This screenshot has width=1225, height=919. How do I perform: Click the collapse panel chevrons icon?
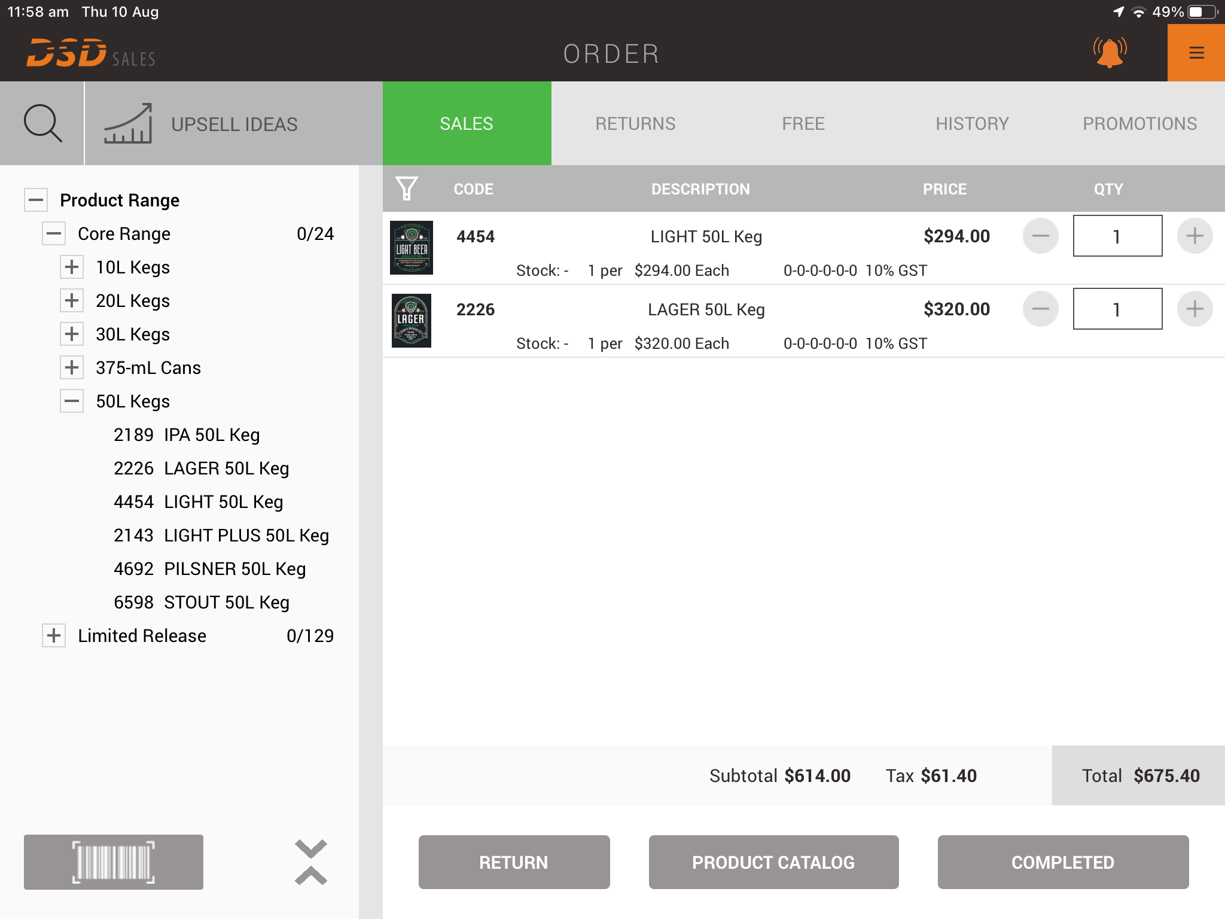click(311, 862)
